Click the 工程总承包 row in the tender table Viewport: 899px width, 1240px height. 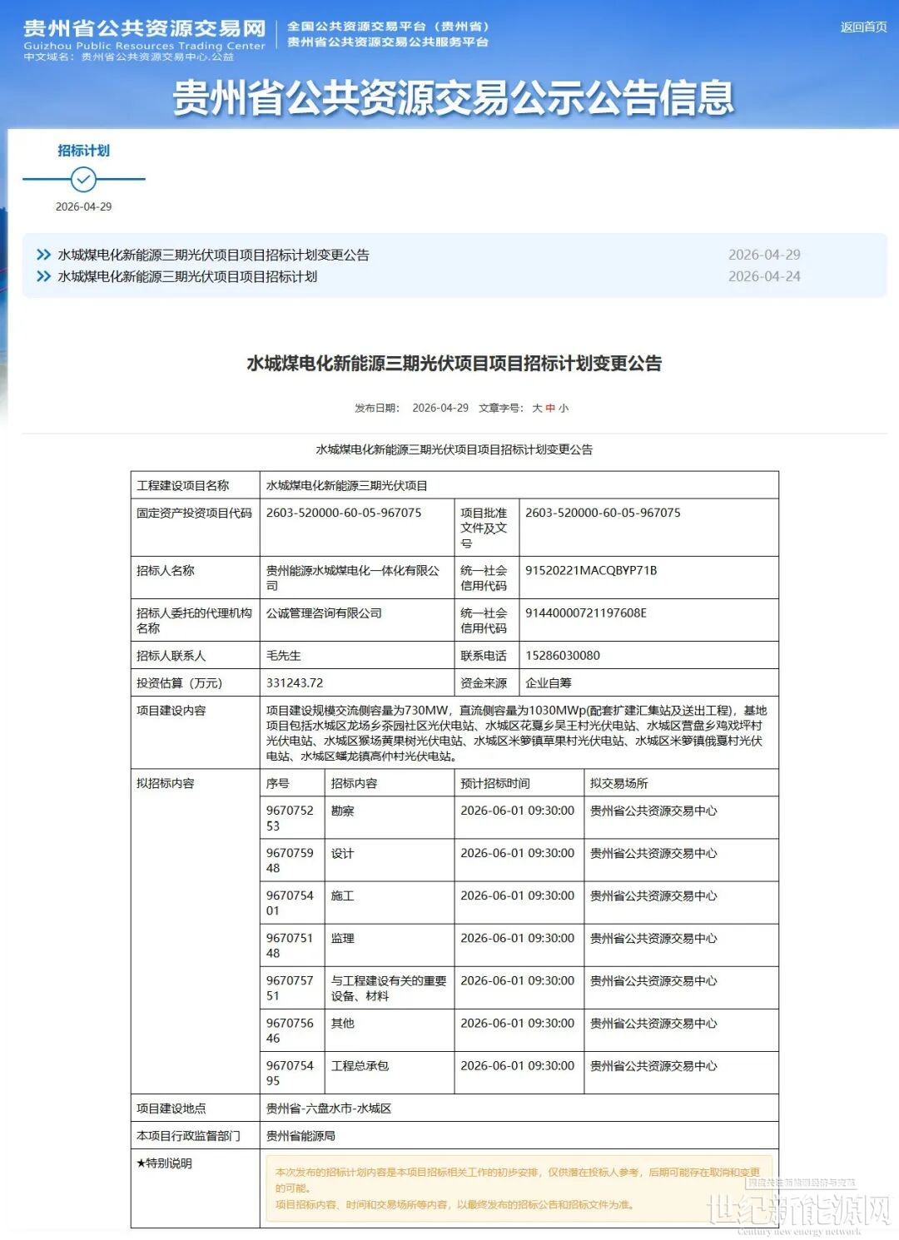pos(360,1065)
